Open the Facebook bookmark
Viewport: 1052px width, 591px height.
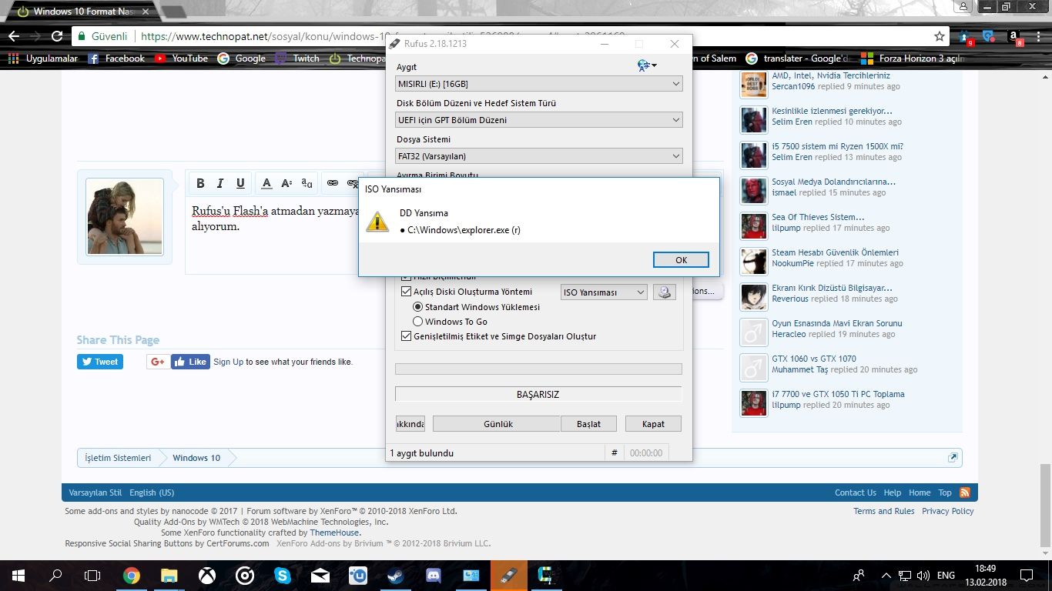(116, 58)
